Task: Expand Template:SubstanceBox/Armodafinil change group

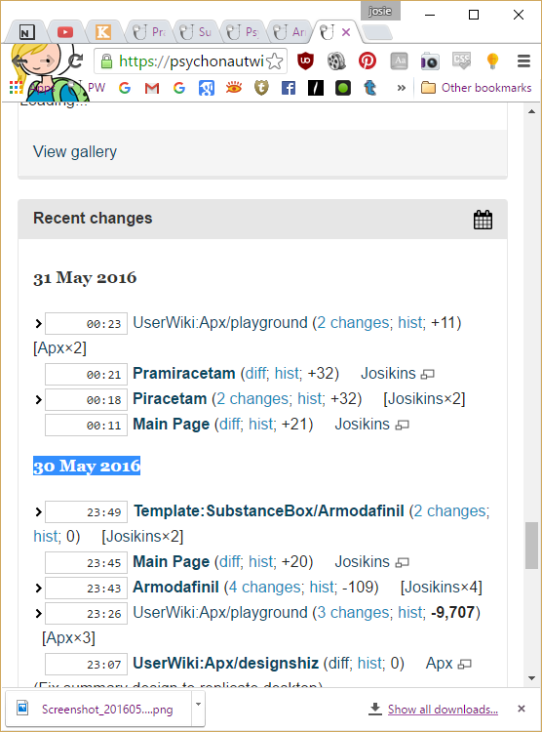Action: tap(39, 512)
